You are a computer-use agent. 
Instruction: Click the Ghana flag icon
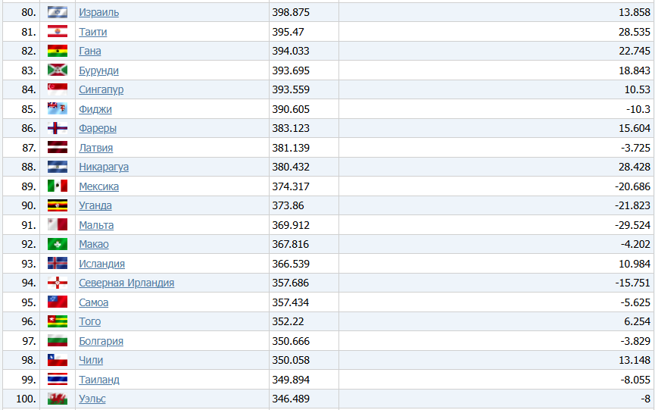(58, 51)
